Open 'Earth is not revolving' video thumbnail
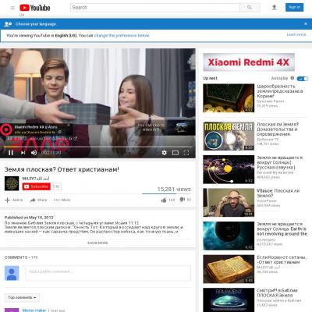 point(229,236)
